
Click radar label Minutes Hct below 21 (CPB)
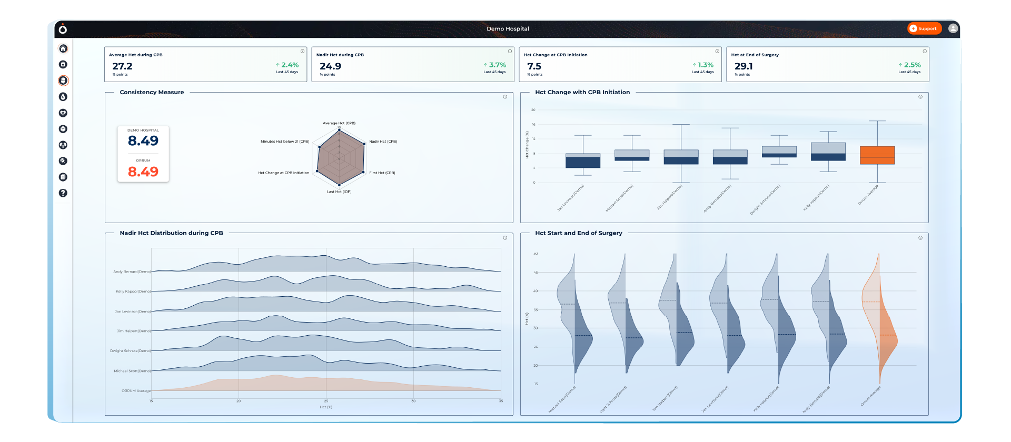pyautogui.click(x=285, y=142)
